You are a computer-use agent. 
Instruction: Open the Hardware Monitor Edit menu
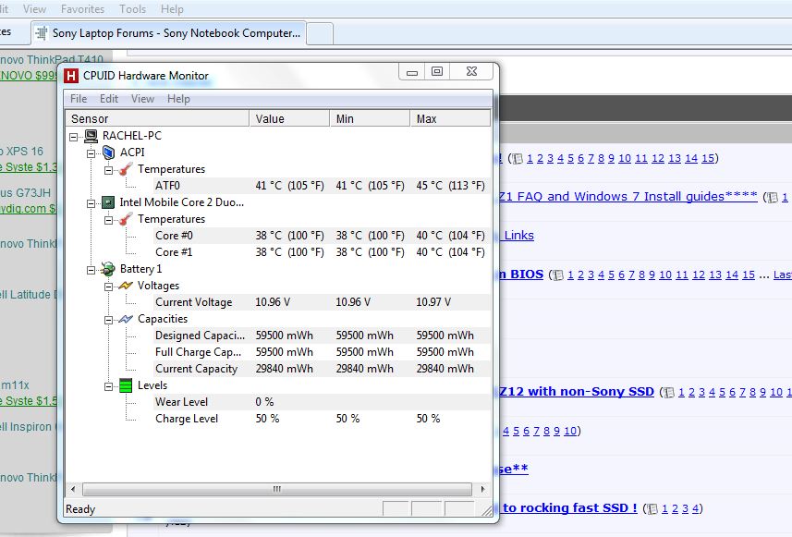click(109, 99)
